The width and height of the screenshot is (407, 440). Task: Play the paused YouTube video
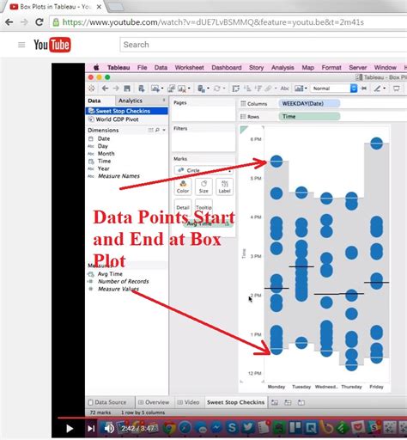coord(70,429)
